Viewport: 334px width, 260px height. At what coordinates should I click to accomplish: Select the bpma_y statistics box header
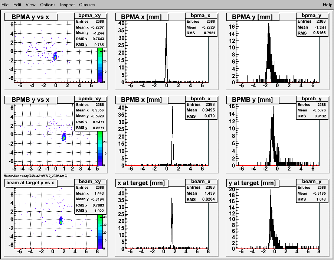312,16
